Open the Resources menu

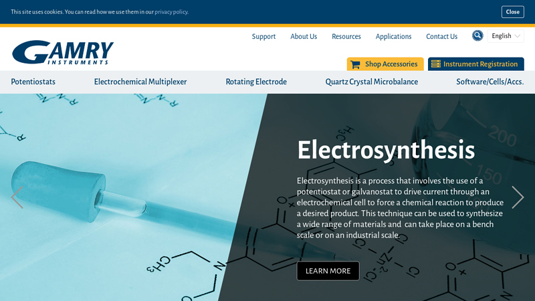coord(346,36)
